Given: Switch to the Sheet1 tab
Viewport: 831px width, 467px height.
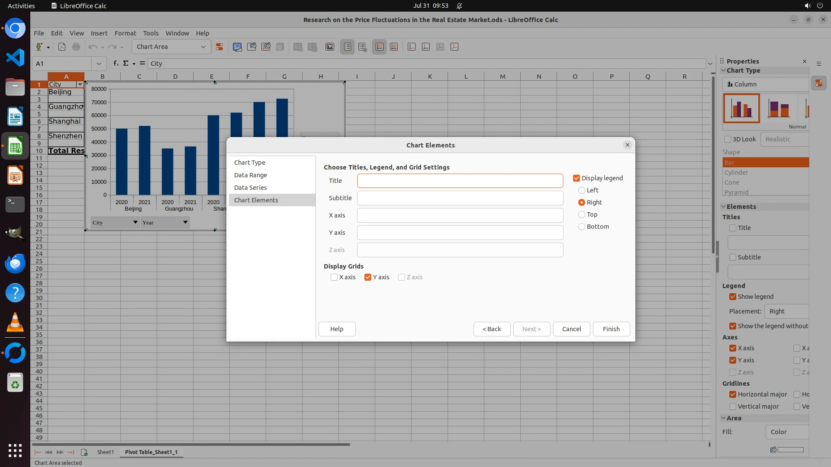Looking at the screenshot, I should [105, 452].
